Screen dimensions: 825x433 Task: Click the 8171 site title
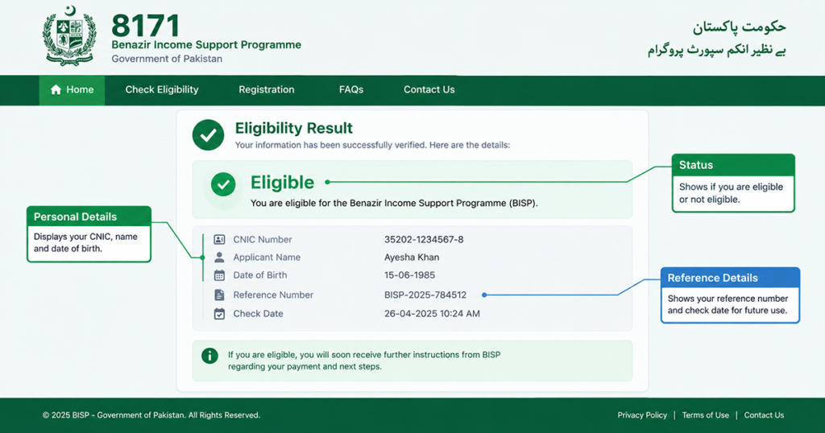pyautogui.click(x=145, y=25)
